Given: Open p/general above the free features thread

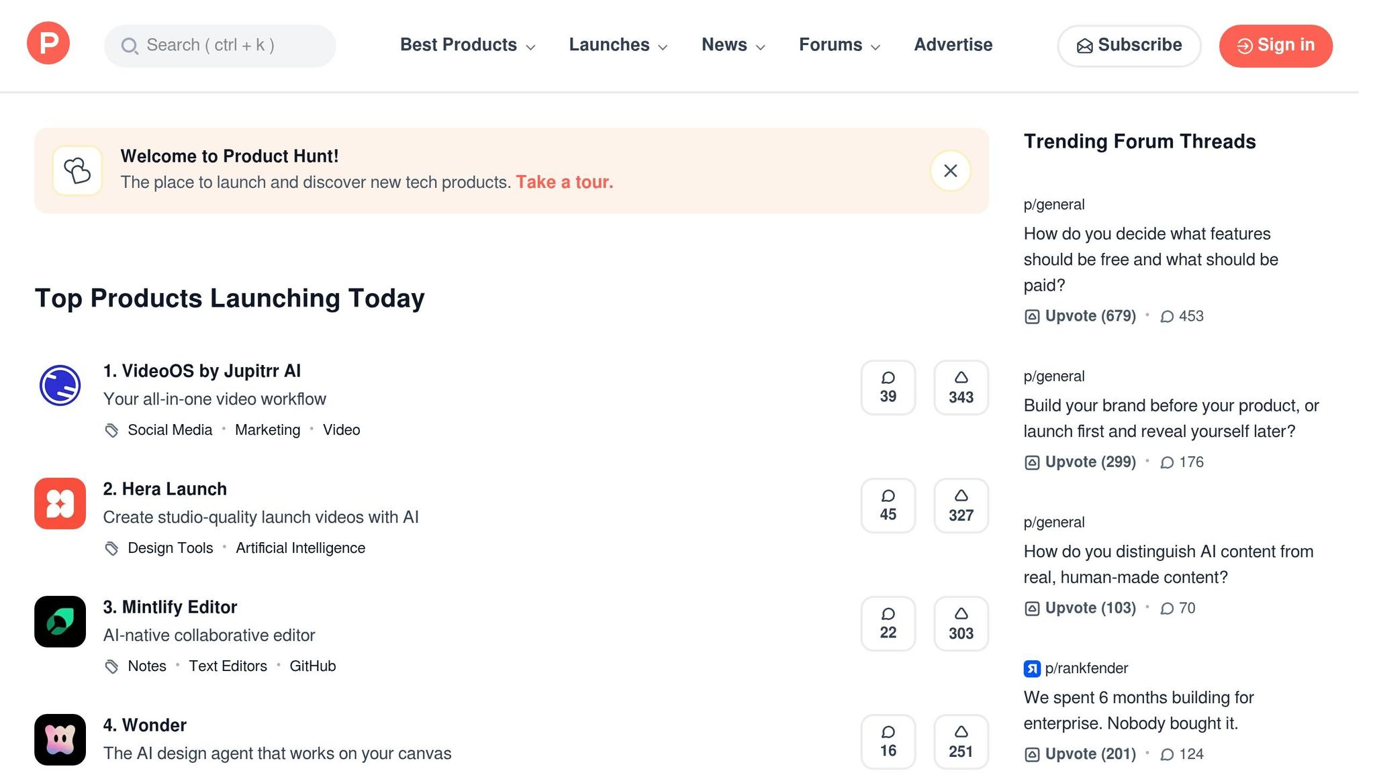Looking at the screenshot, I should pyautogui.click(x=1054, y=205).
